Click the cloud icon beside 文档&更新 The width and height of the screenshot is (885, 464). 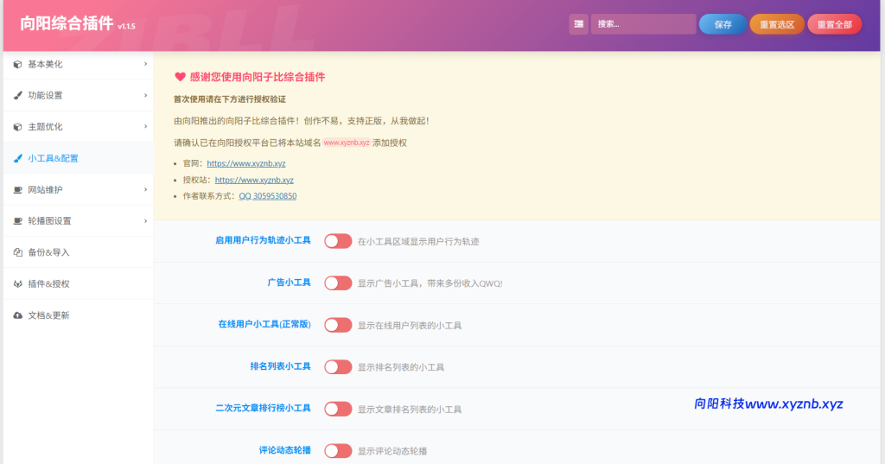(x=17, y=315)
